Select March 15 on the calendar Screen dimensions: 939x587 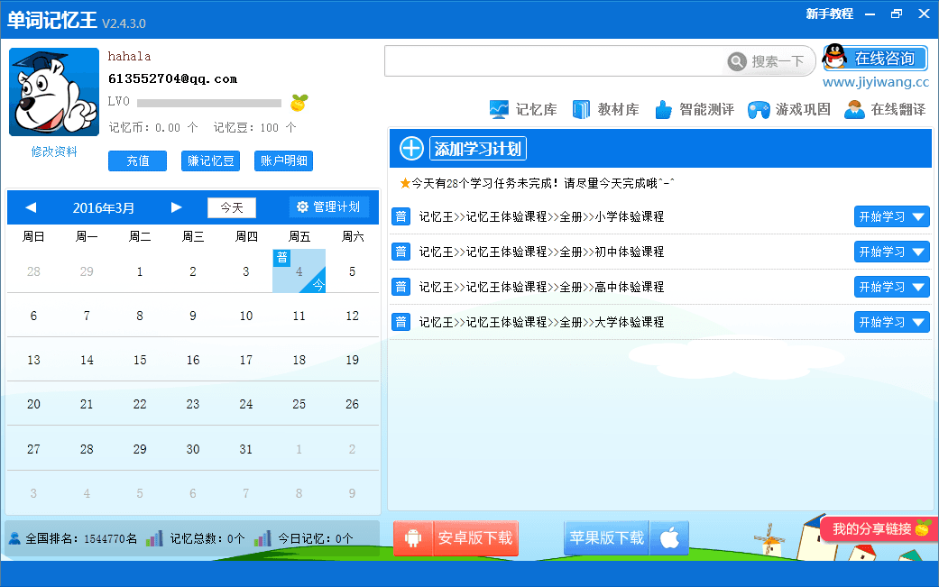click(x=140, y=360)
